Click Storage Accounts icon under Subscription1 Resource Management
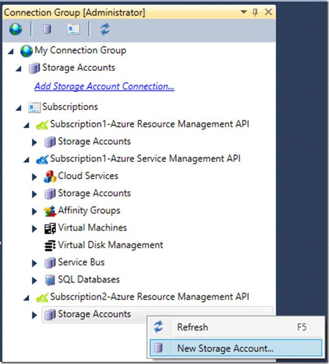The image size is (329, 364). 50,142
